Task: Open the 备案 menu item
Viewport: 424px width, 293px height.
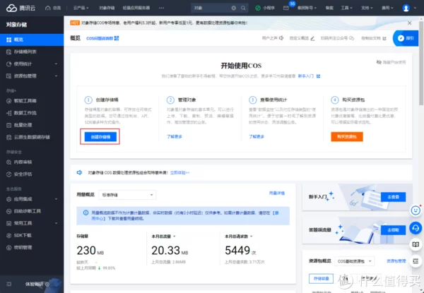Action: click(x=329, y=8)
